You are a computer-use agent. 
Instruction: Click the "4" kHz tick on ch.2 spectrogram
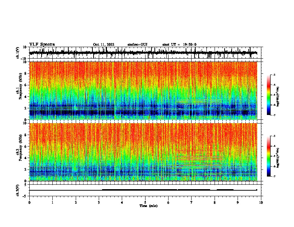[26, 158]
